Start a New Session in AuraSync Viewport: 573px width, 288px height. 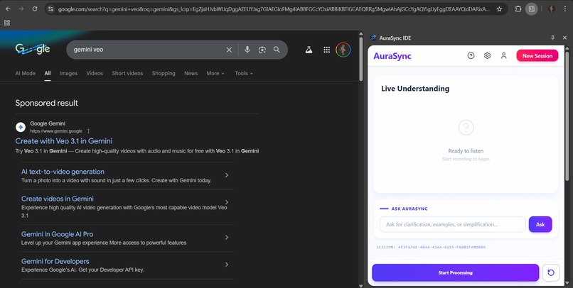tap(537, 56)
